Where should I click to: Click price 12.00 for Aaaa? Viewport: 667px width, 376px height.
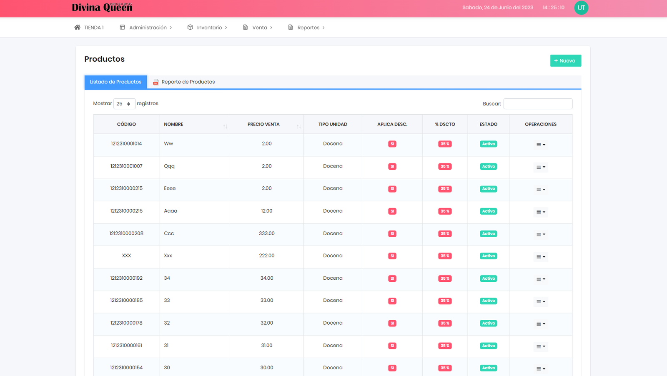coord(267,211)
